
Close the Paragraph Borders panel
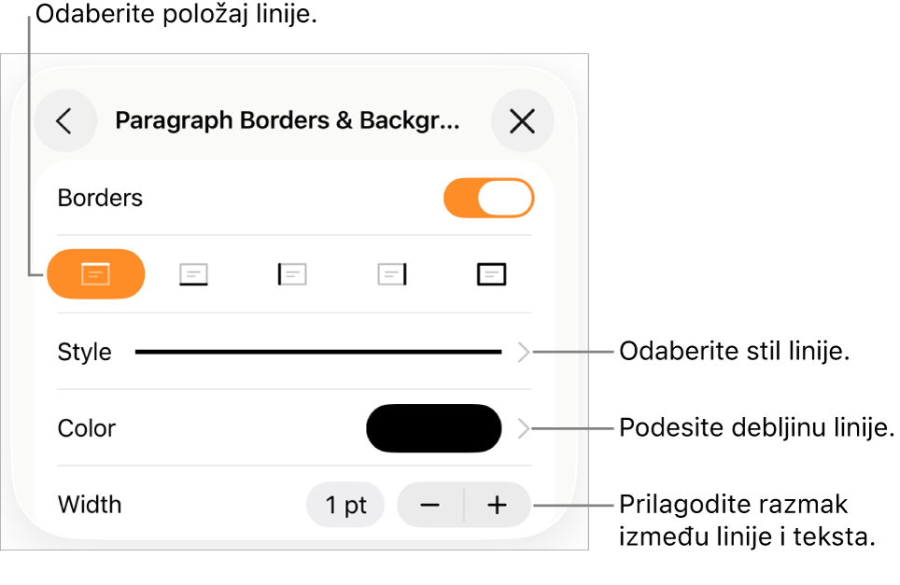click(522, 121)
